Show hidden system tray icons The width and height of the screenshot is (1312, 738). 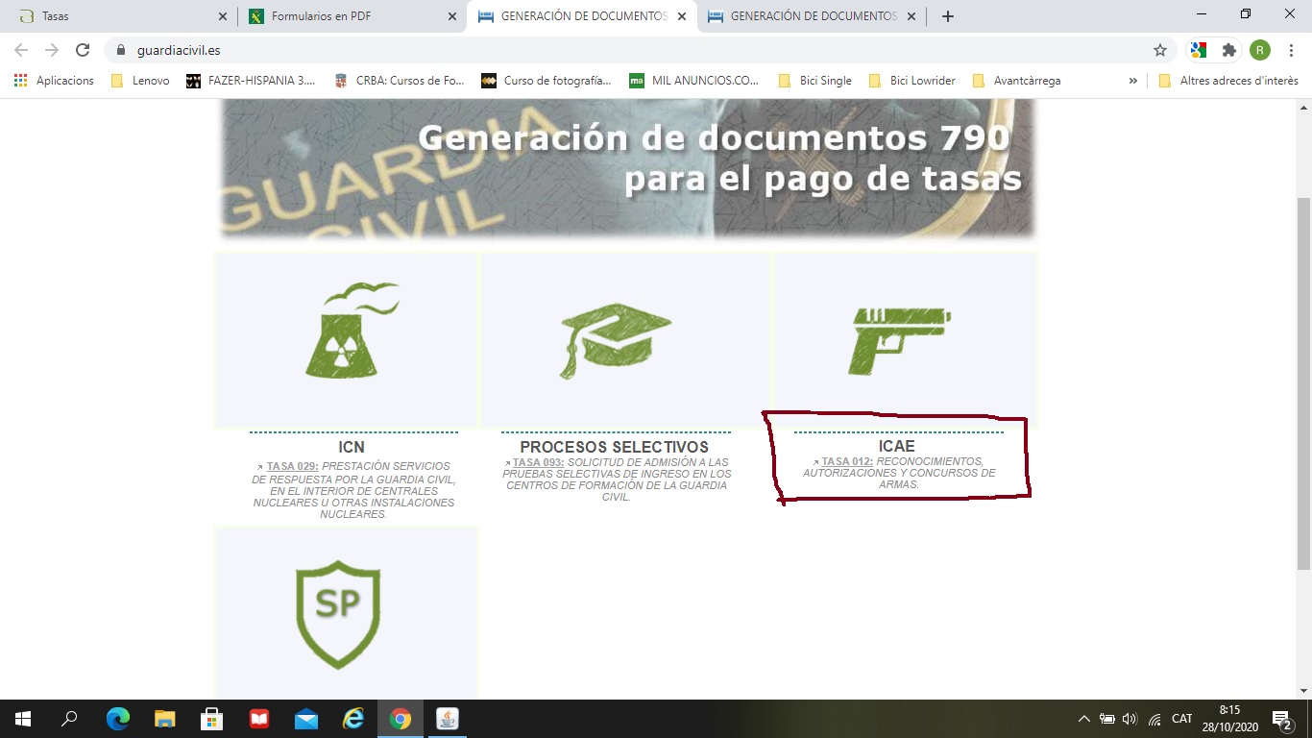[x=1084, y=719]
